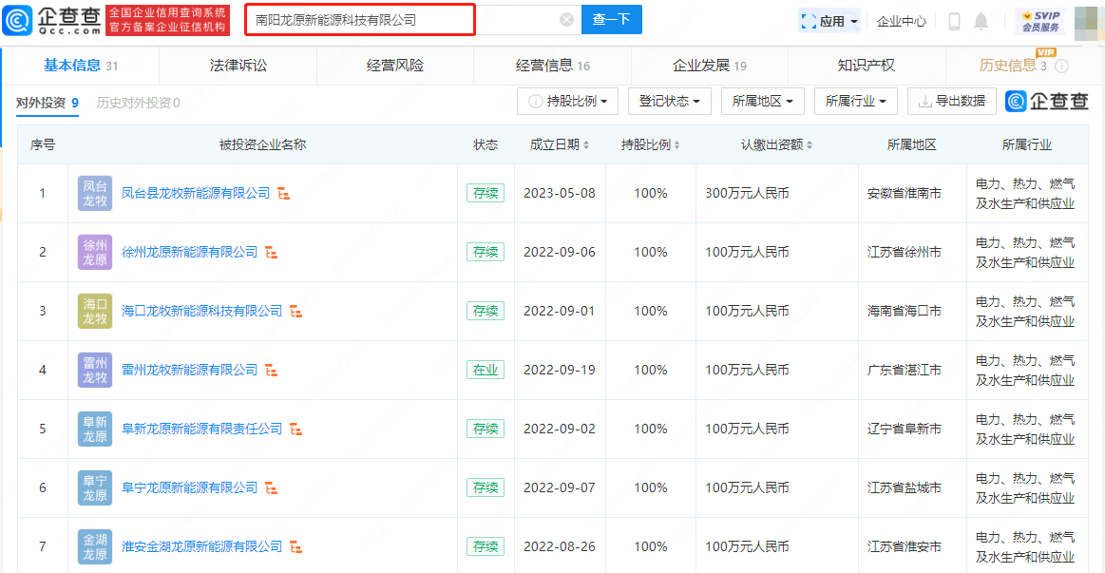Screen dimensions: 1105x573
Task: Open equity chart icon for 淮安金湖龙原新能源有限公司
Action: coord(296,546)
